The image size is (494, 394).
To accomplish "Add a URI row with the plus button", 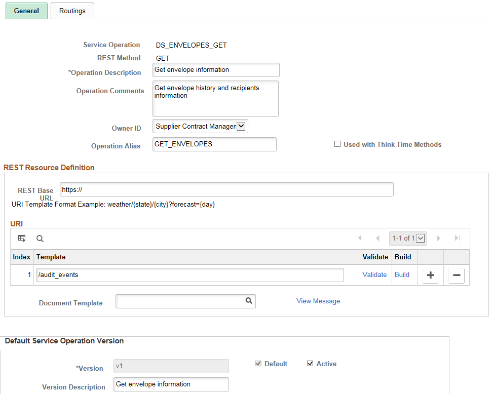I will [x=430, y=275].
